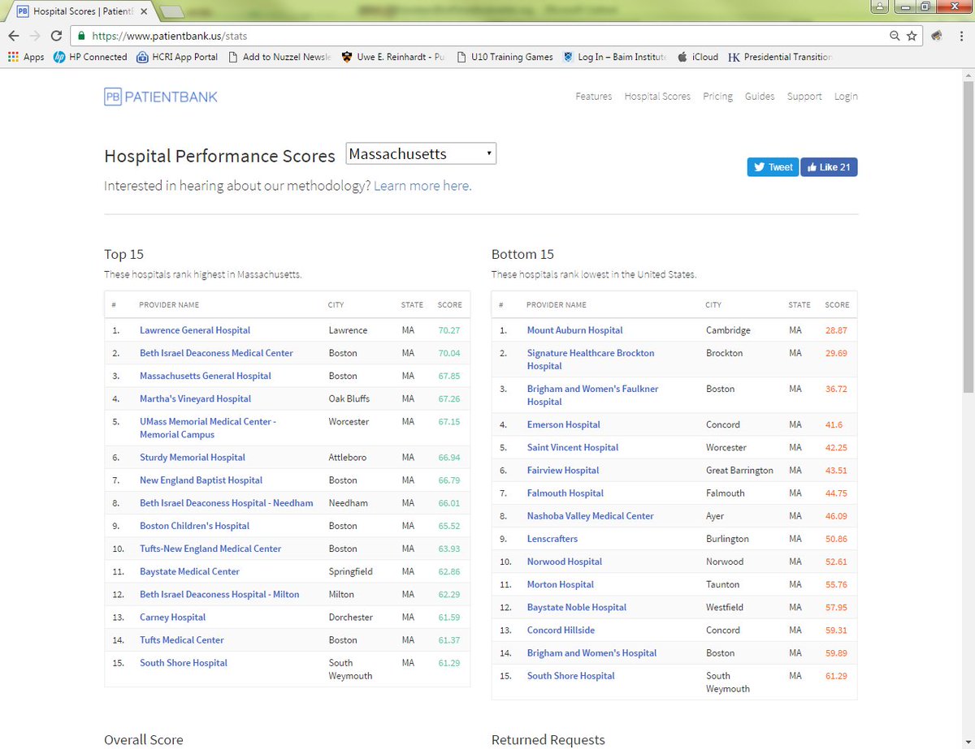This screenshot has width=975, height=749.
Task: Open a new tab button
Action: tap(172, 11)
